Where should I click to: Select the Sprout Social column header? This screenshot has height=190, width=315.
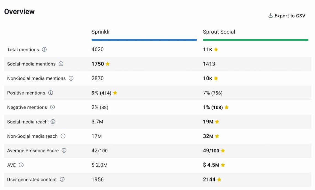(x=219, y=32)
